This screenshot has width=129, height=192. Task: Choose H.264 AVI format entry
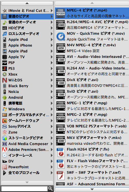[x=92, y=71]
